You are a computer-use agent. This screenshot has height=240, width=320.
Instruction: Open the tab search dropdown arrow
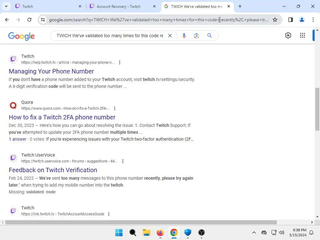pyautogui.click(x=6, y=6)
